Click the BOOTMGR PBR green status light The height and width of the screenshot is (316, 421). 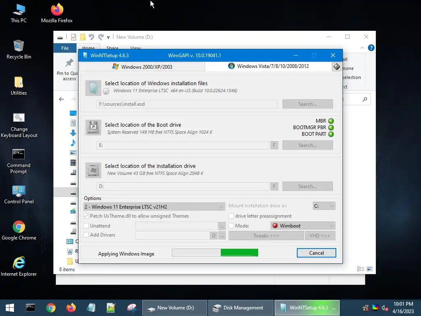pos(331,128)
